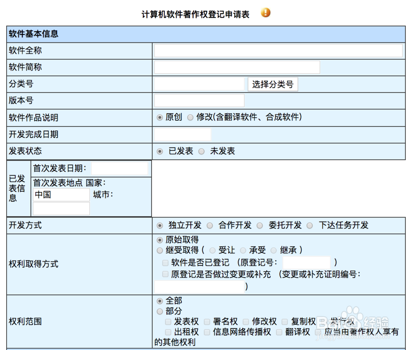Select the 下达任务开发 radio button
The image size is (412, 350).
pos(310,226)
